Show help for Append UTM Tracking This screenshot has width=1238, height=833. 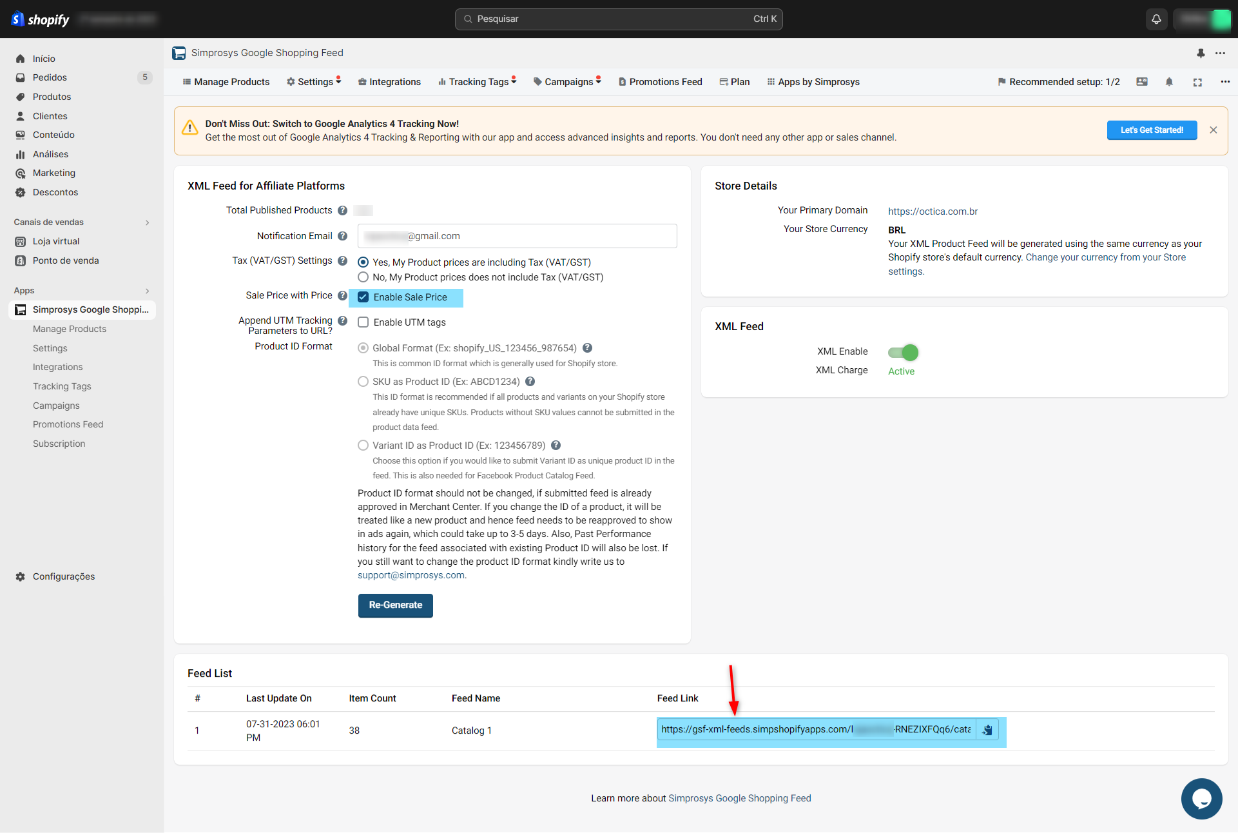(x=342, y=320)
